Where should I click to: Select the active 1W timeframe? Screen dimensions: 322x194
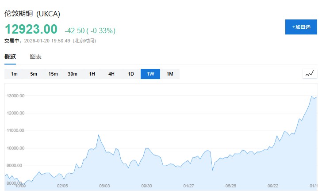(150, 74)
